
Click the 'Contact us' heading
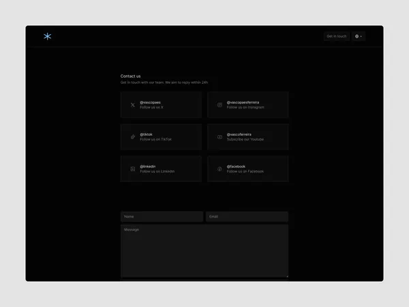[130, 76]
